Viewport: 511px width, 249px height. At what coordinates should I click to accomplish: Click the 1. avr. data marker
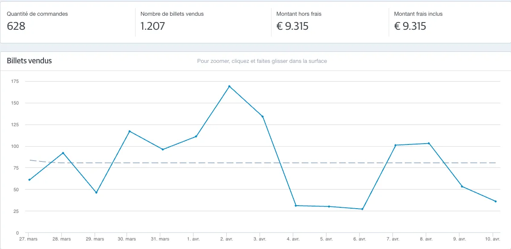196,136
